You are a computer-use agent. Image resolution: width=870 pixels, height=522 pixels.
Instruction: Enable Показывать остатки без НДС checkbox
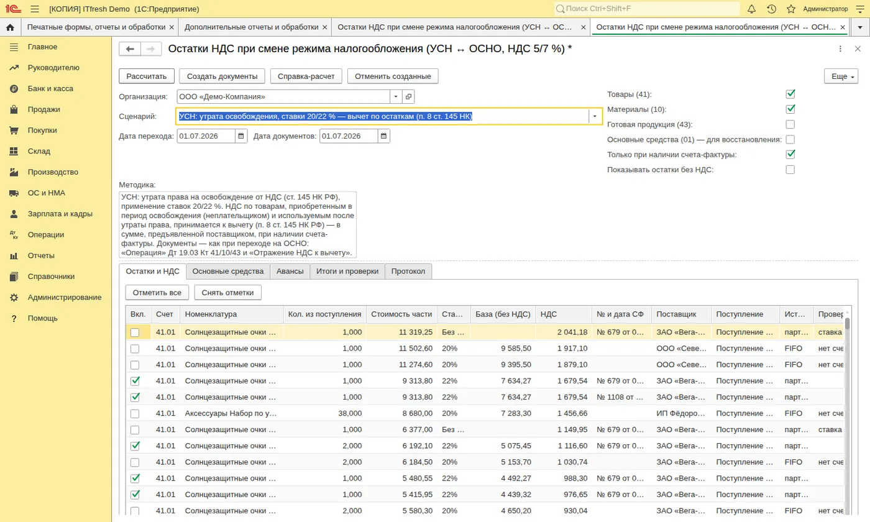point(790,170)
